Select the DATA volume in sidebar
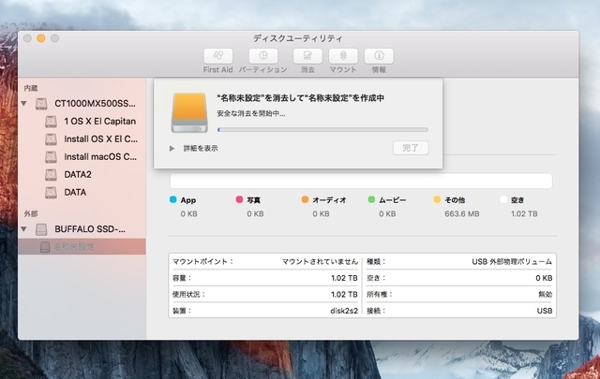Screen dimensions: 600x379 point(74,192)
